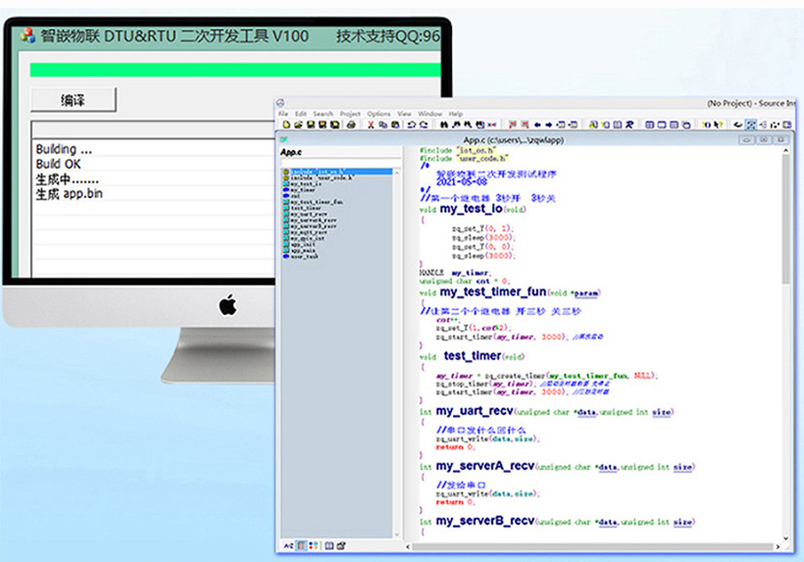Click the New File toolbar icon

(284, 126)
